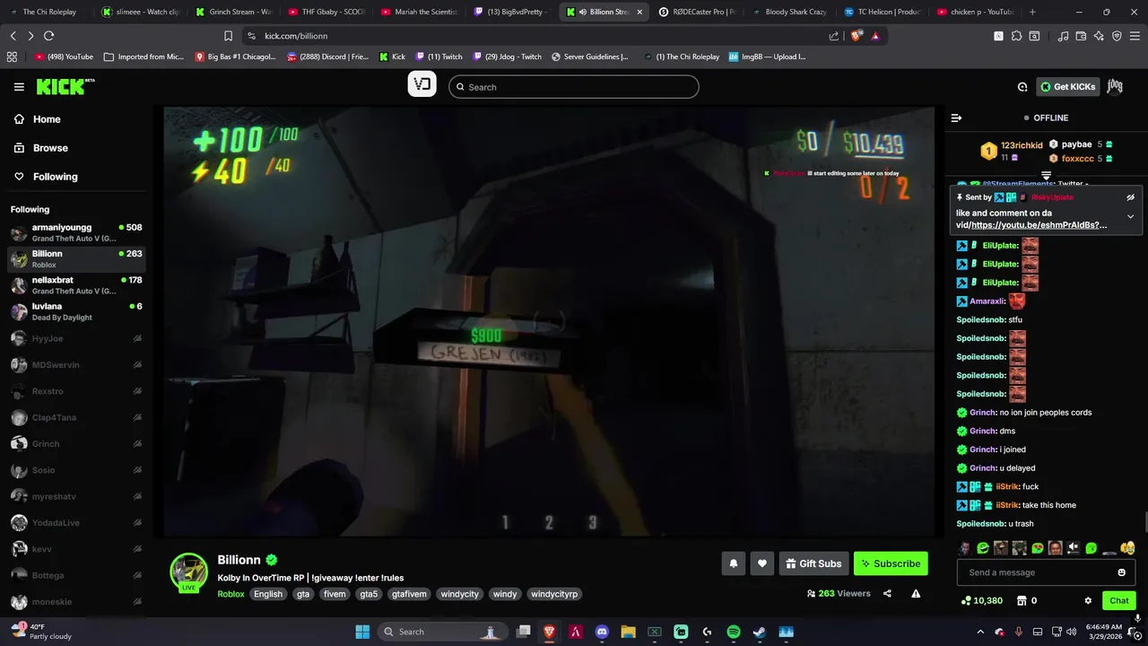Reload the page with refresh icon

click(48, 36)
